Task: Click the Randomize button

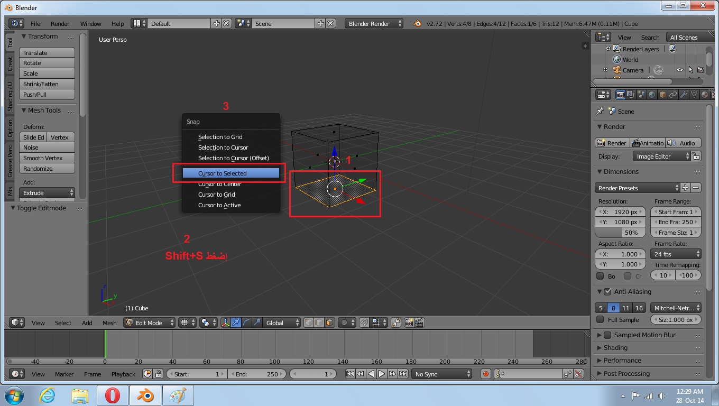Action: pyautogui.click(x=47, y=169)
